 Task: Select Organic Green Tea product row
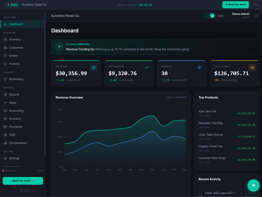pos(227,148)
